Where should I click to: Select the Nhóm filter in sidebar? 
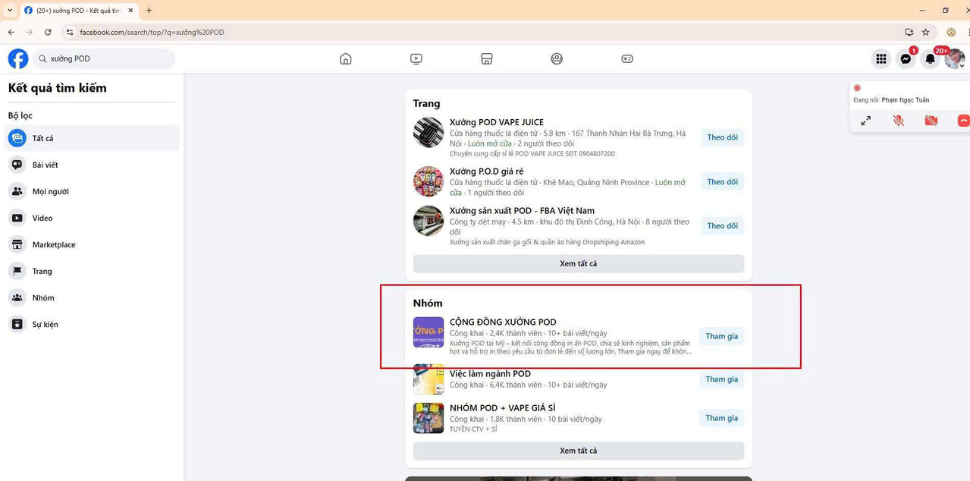(93, 297)
